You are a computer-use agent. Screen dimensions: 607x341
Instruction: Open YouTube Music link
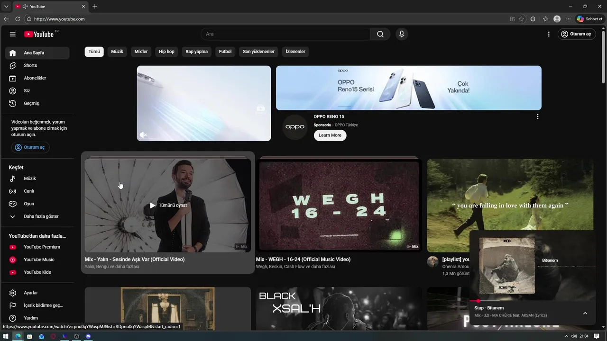tap(37, 260)
